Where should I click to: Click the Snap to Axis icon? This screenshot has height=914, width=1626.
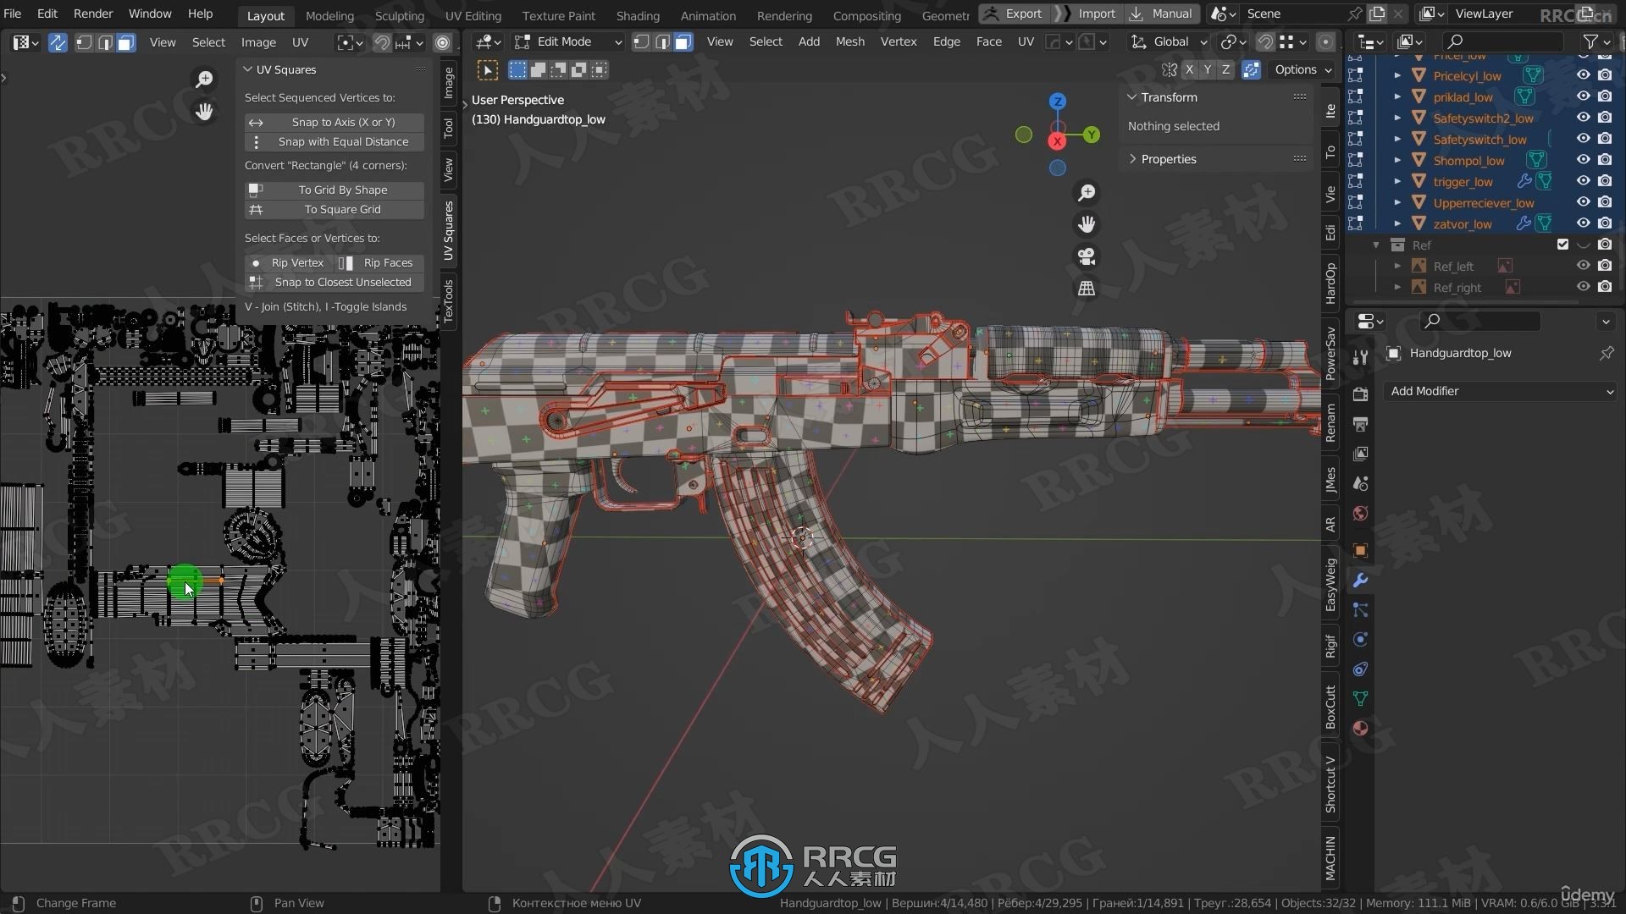[x=255, y=122]
